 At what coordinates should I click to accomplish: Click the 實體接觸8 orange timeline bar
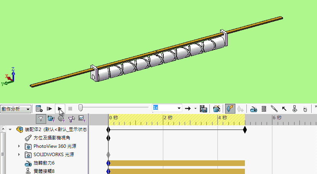coord(177,171)
